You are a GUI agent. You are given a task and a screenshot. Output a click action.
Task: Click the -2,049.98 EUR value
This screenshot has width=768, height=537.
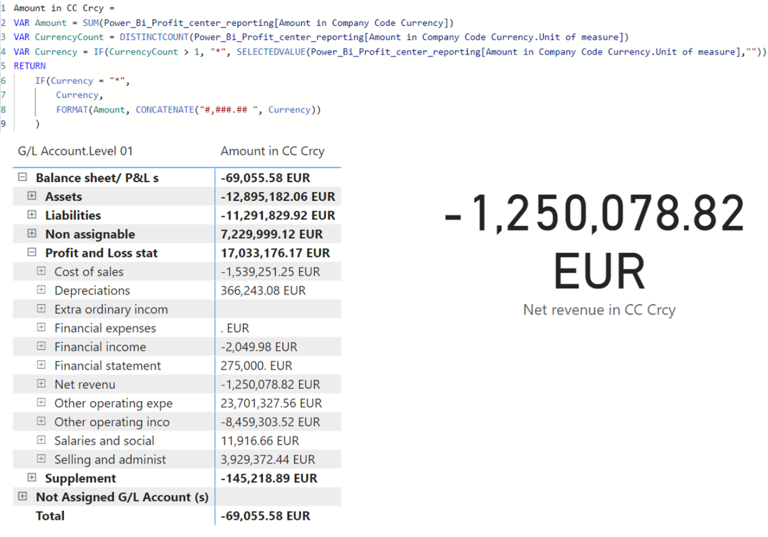point(259,347)
